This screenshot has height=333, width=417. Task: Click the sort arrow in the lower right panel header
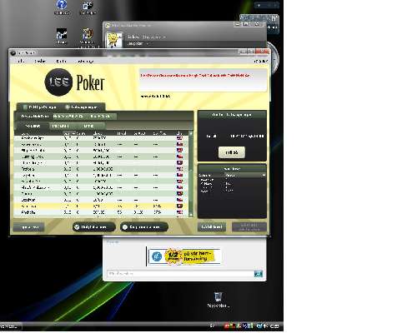(264, 176)
